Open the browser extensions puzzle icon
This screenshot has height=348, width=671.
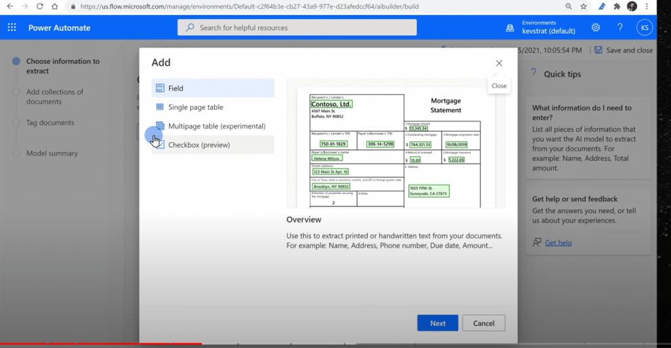tap(617, 7)
